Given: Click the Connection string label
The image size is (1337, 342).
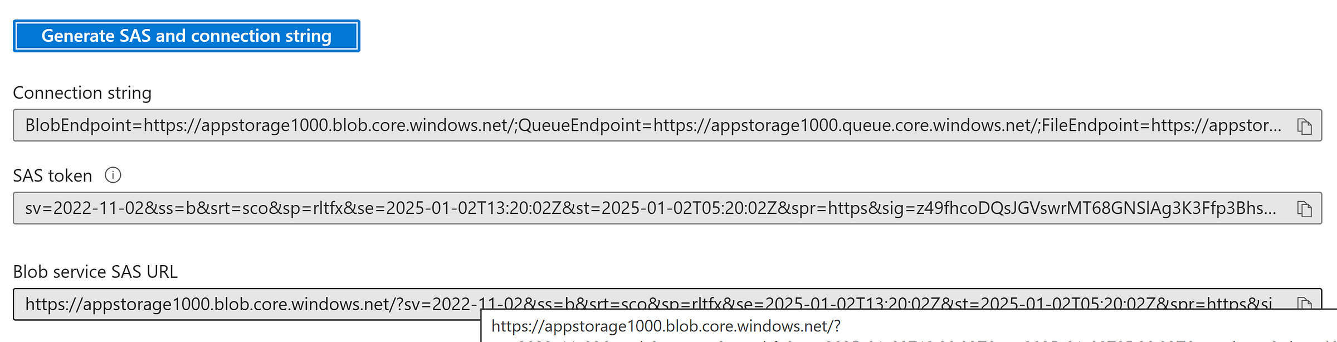Looking at the screenshot, I should 82,92.
